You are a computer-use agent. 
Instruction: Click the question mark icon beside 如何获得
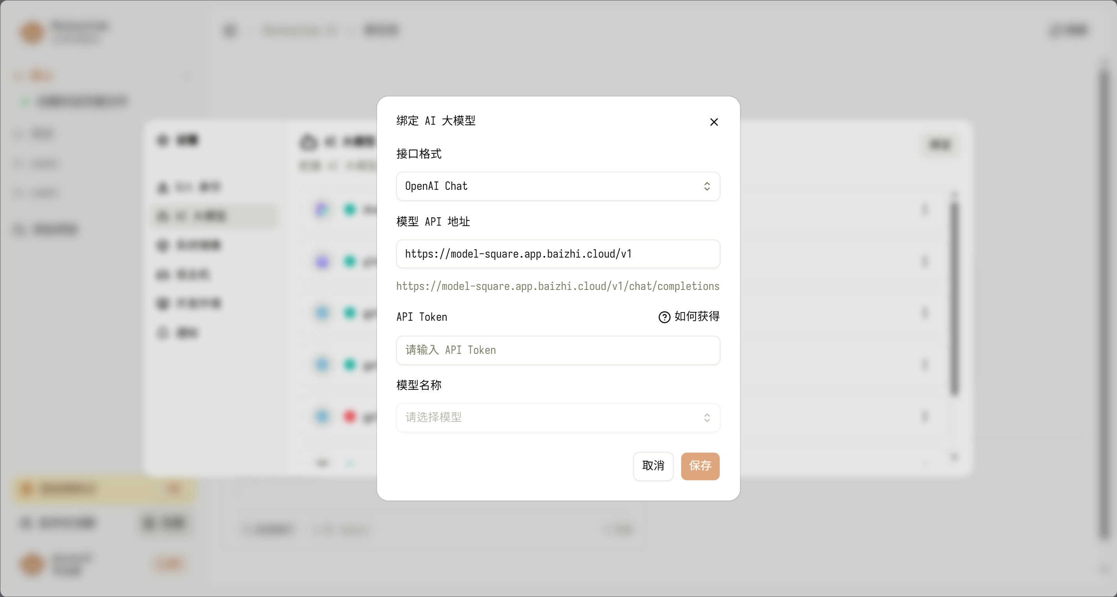(664, 317)
